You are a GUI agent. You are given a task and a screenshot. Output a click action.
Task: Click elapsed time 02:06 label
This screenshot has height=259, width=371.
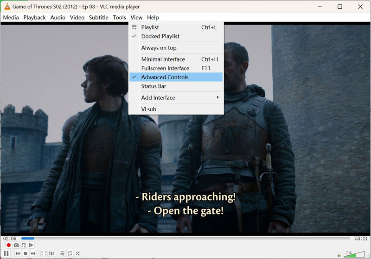click(10, 239)
